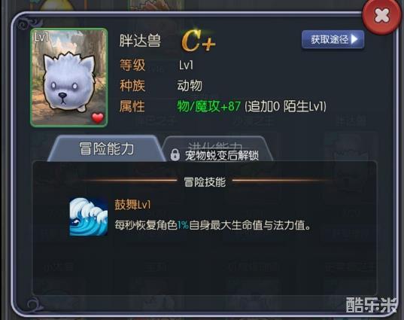Open the 获取途径 acquisition routes button

pyautogui.click(x=333, y=39)
